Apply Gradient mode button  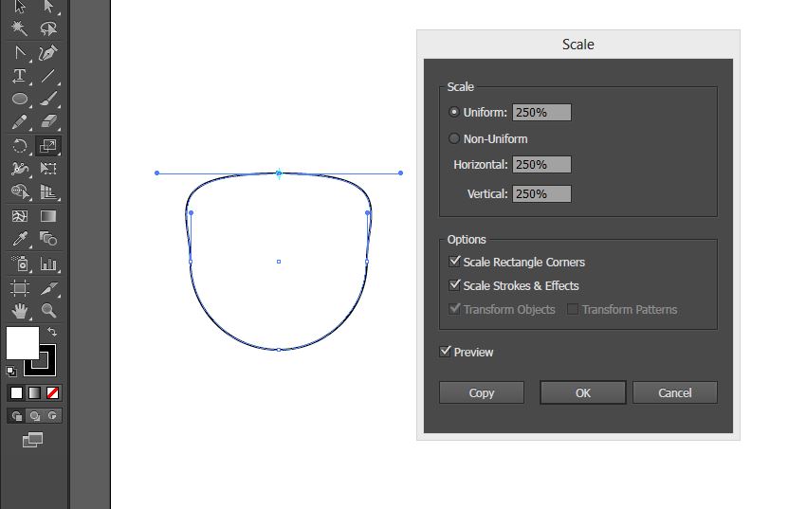(x=34, y=392)
